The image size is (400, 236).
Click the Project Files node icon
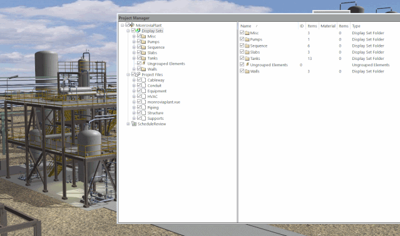coord(138,74)
